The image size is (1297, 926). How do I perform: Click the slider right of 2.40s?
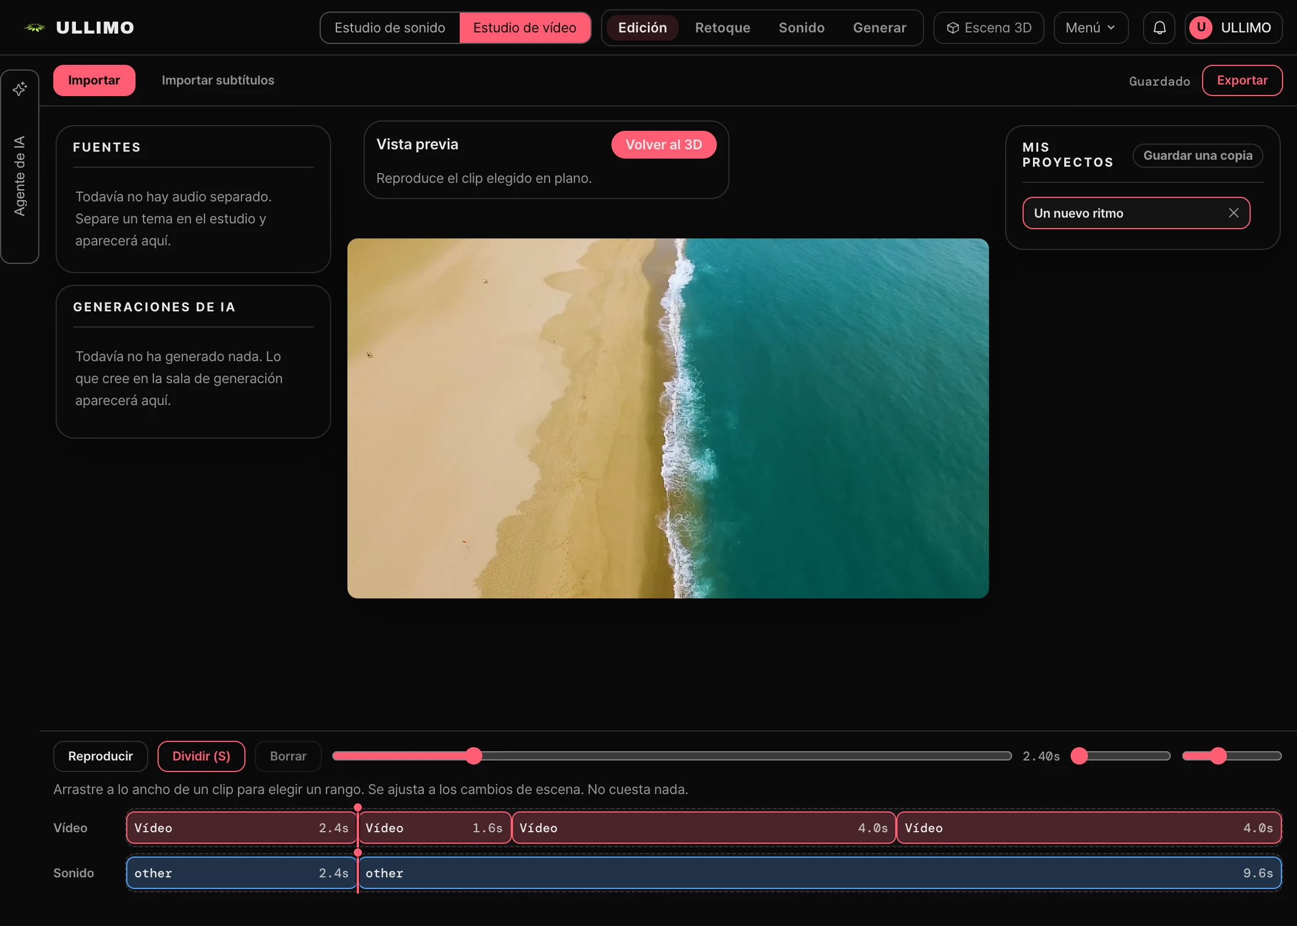point(1120,756)
